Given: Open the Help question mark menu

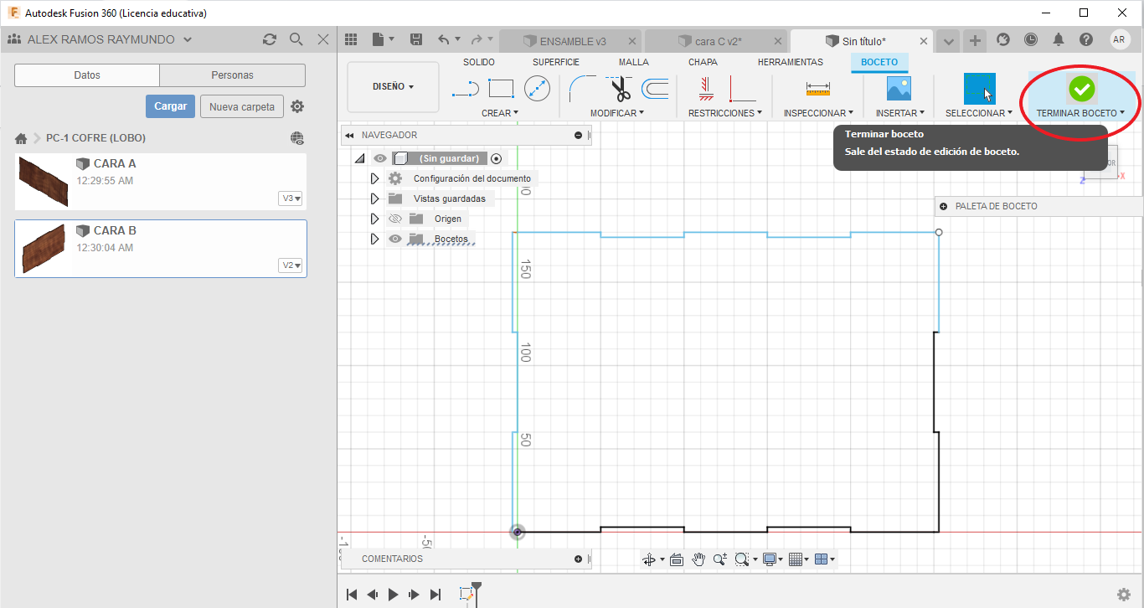Looking at the screenshot, I should click(x=1086, y=39).
